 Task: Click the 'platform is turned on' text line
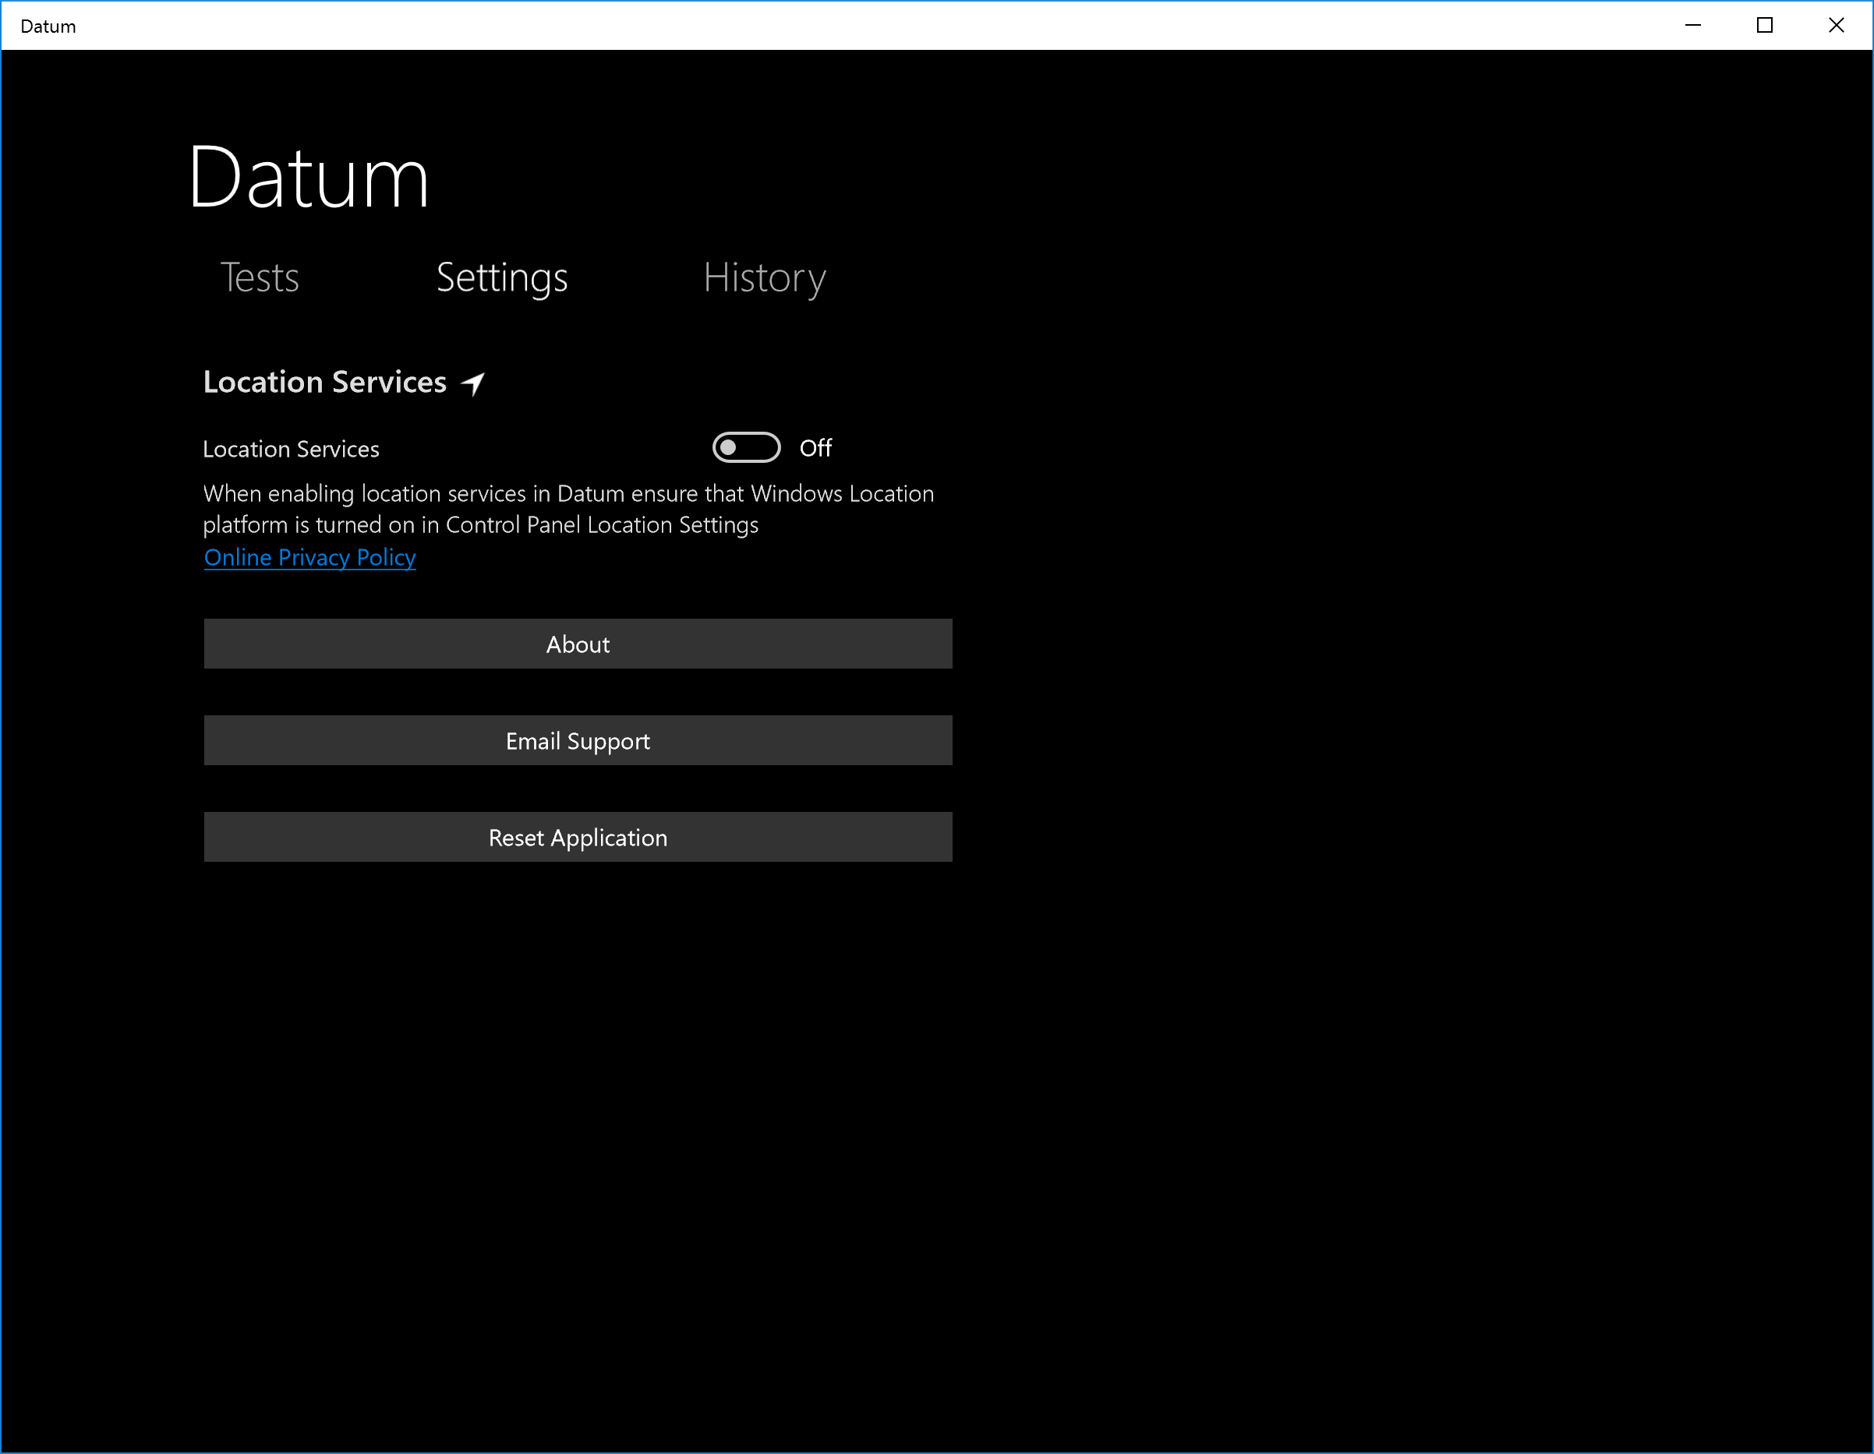tap(480, 525)
